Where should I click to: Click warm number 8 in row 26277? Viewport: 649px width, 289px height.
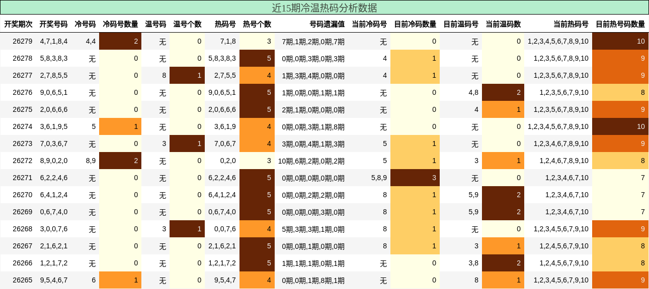164,75
